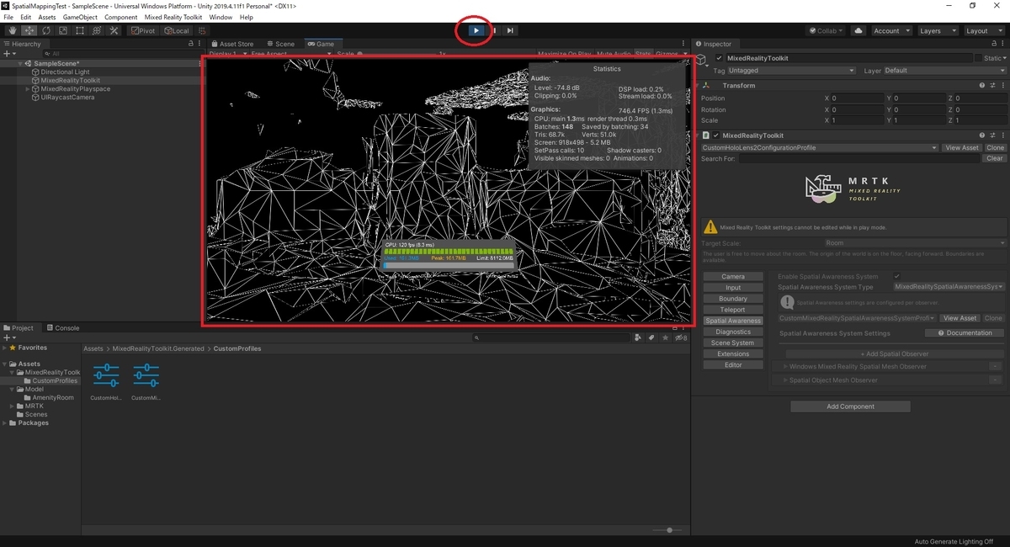
Task: Toggle Pivot handle position mode
Action: [x=143, y=31]
